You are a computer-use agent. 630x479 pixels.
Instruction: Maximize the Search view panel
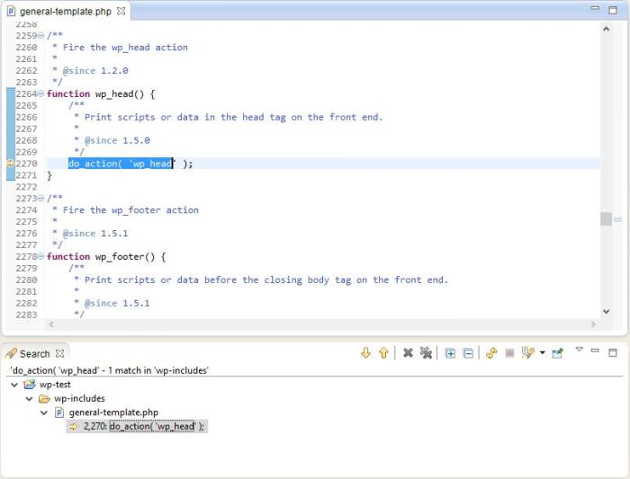coord(613,352)
